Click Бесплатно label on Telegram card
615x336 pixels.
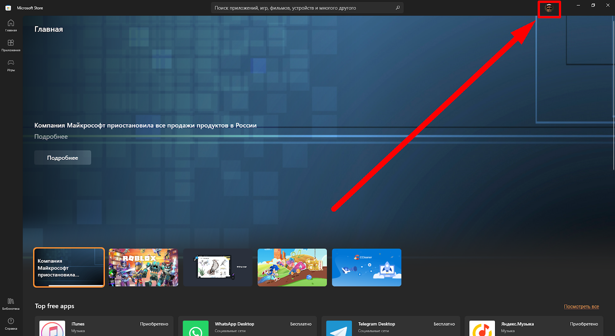point(444,324)
